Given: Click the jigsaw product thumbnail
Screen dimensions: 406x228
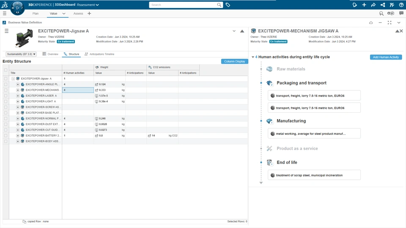Looking at the screenshot, I should click(25, 38).
